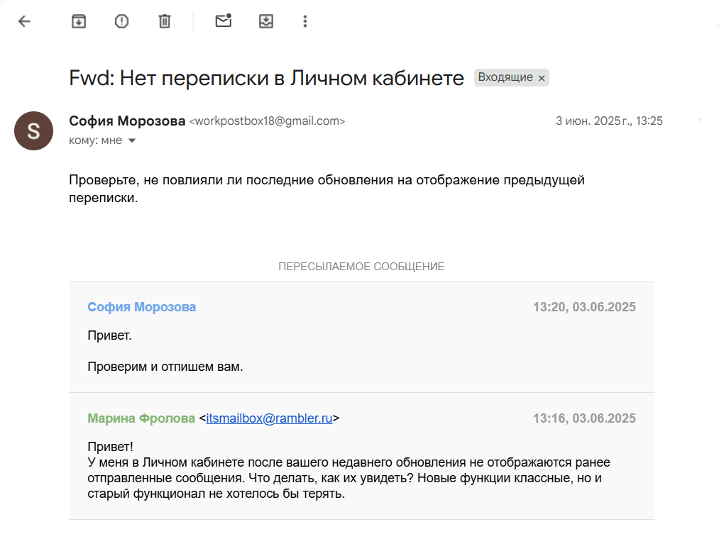Click the subject Fwd: Нет переписки в Личном кабинете

(266, 78)
